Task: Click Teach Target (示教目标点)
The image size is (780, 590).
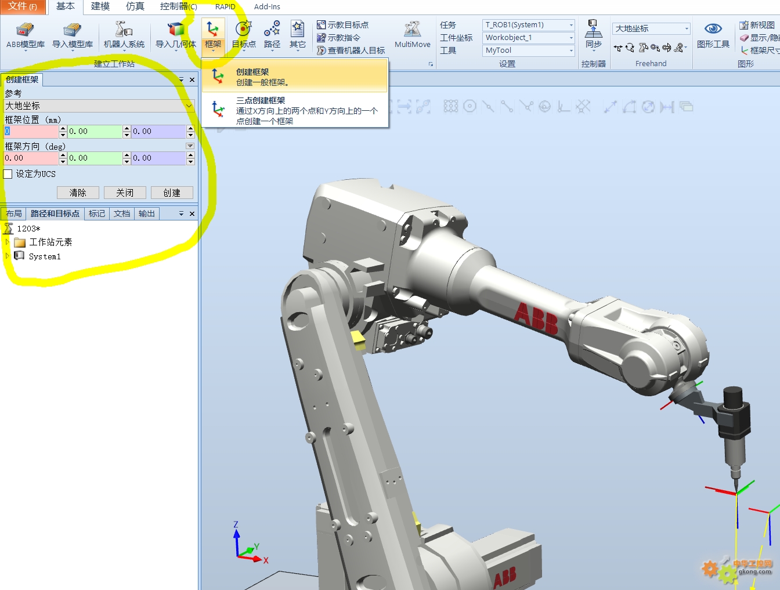Action: pos(343,25)
